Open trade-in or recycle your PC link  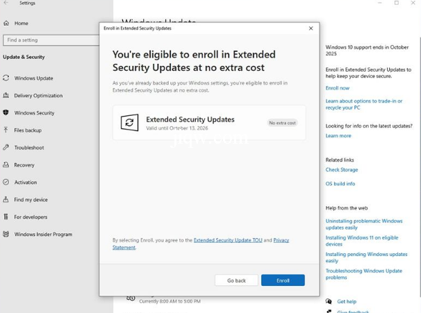[364, 104]
